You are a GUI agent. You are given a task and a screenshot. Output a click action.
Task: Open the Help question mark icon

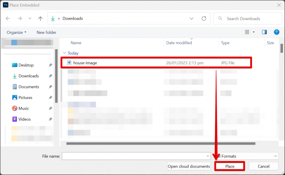(x=276, y=32)
